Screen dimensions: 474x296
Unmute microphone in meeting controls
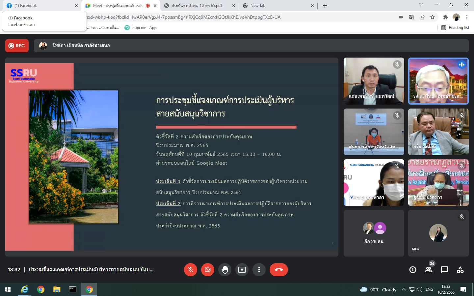pos(190,270)
